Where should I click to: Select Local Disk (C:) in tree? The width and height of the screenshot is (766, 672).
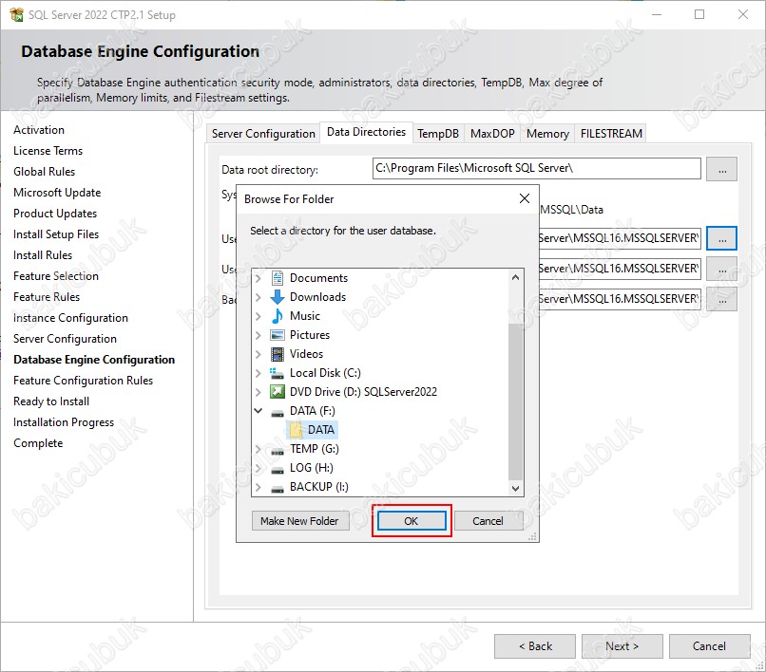325,373
